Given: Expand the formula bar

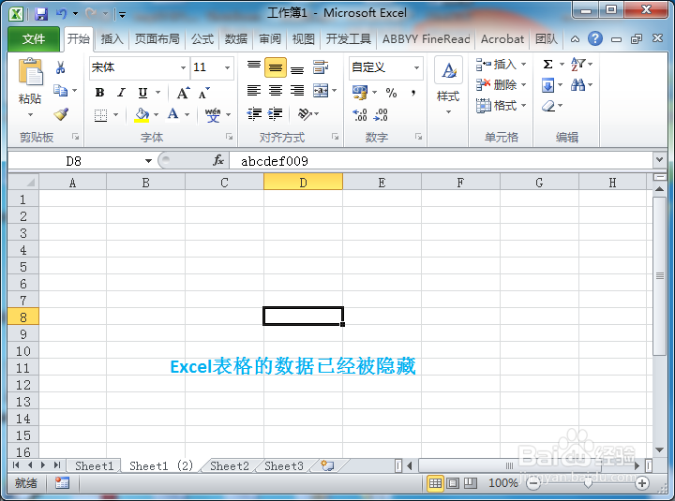Looking at the screenshot, I should click(659, 160).
